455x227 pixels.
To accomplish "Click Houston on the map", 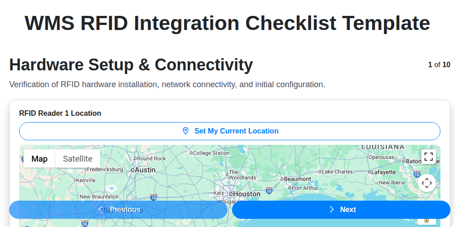I will tap(246, 194).
